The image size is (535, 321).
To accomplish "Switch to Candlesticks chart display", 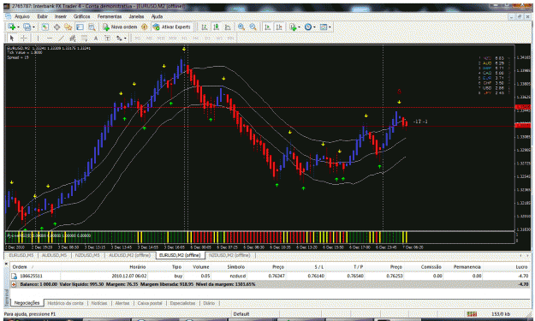I will pos(216,27).
